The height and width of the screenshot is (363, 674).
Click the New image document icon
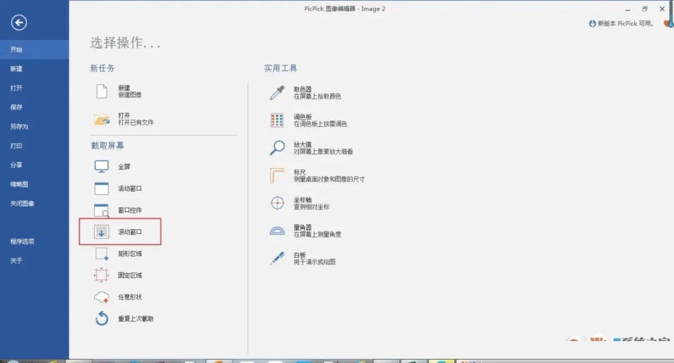102,92
